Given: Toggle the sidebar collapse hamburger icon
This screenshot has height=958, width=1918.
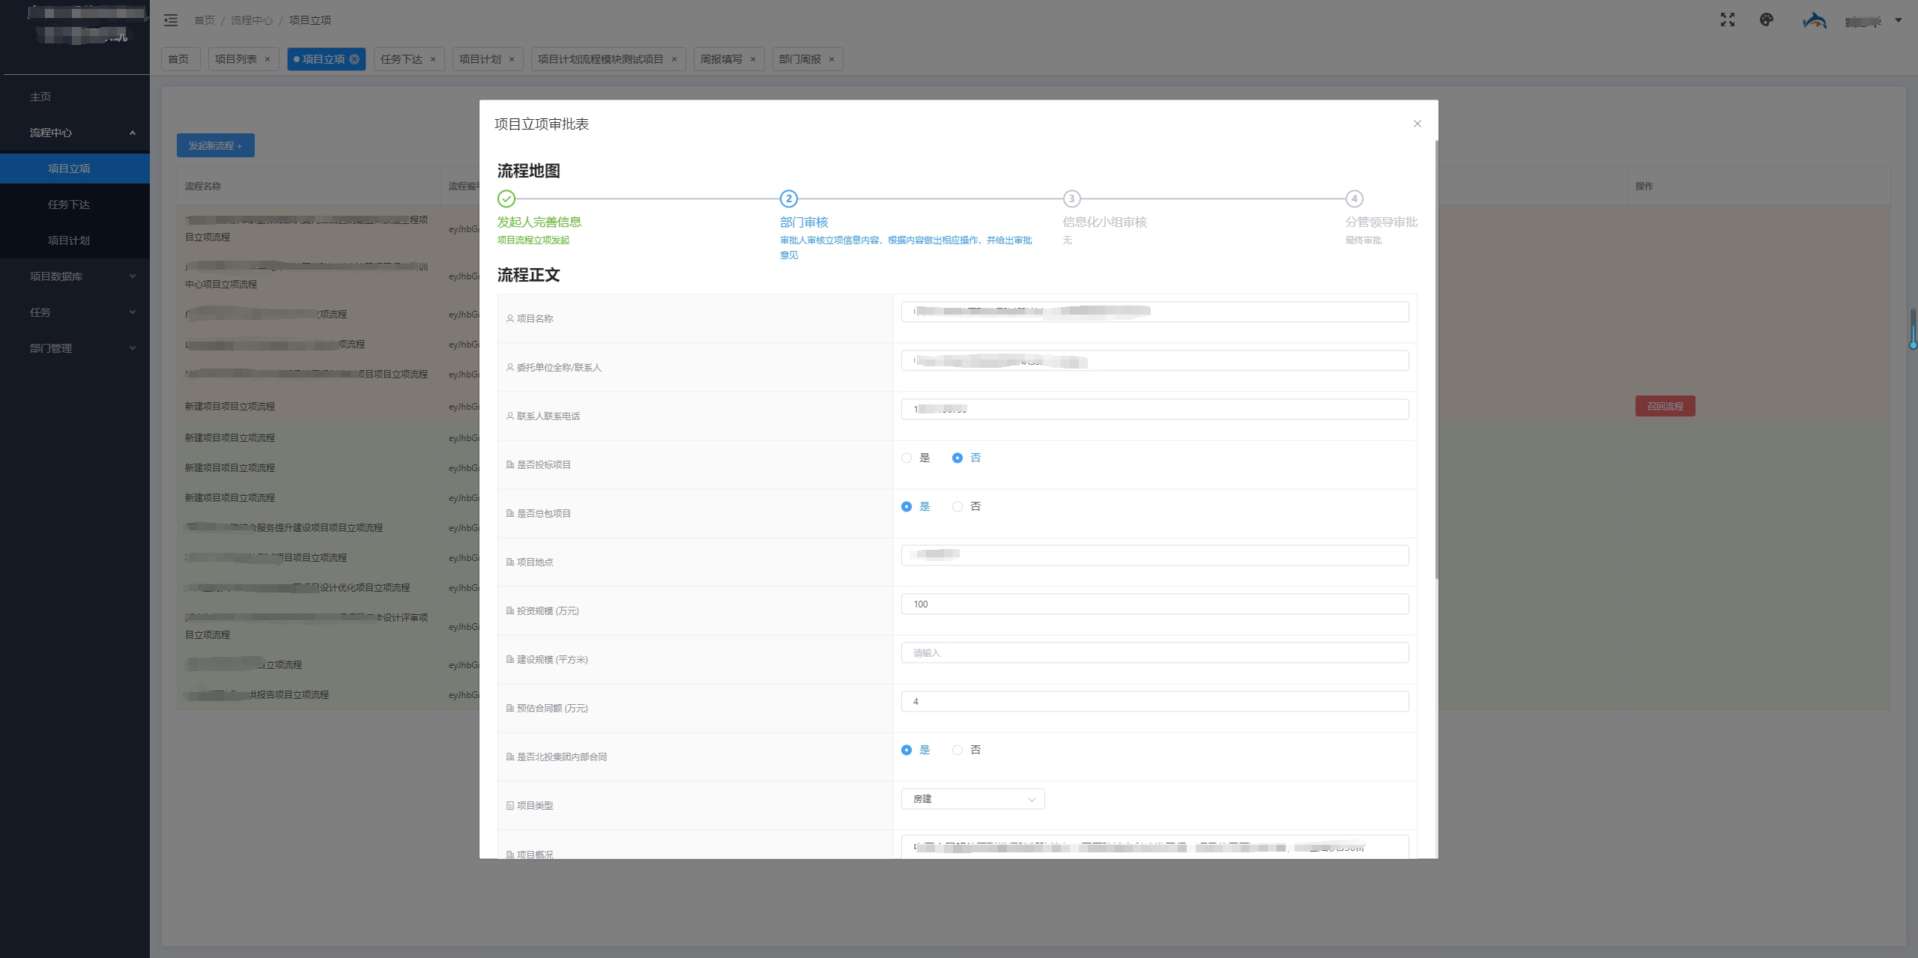Looking at the screenshot, I should point(171,20).
